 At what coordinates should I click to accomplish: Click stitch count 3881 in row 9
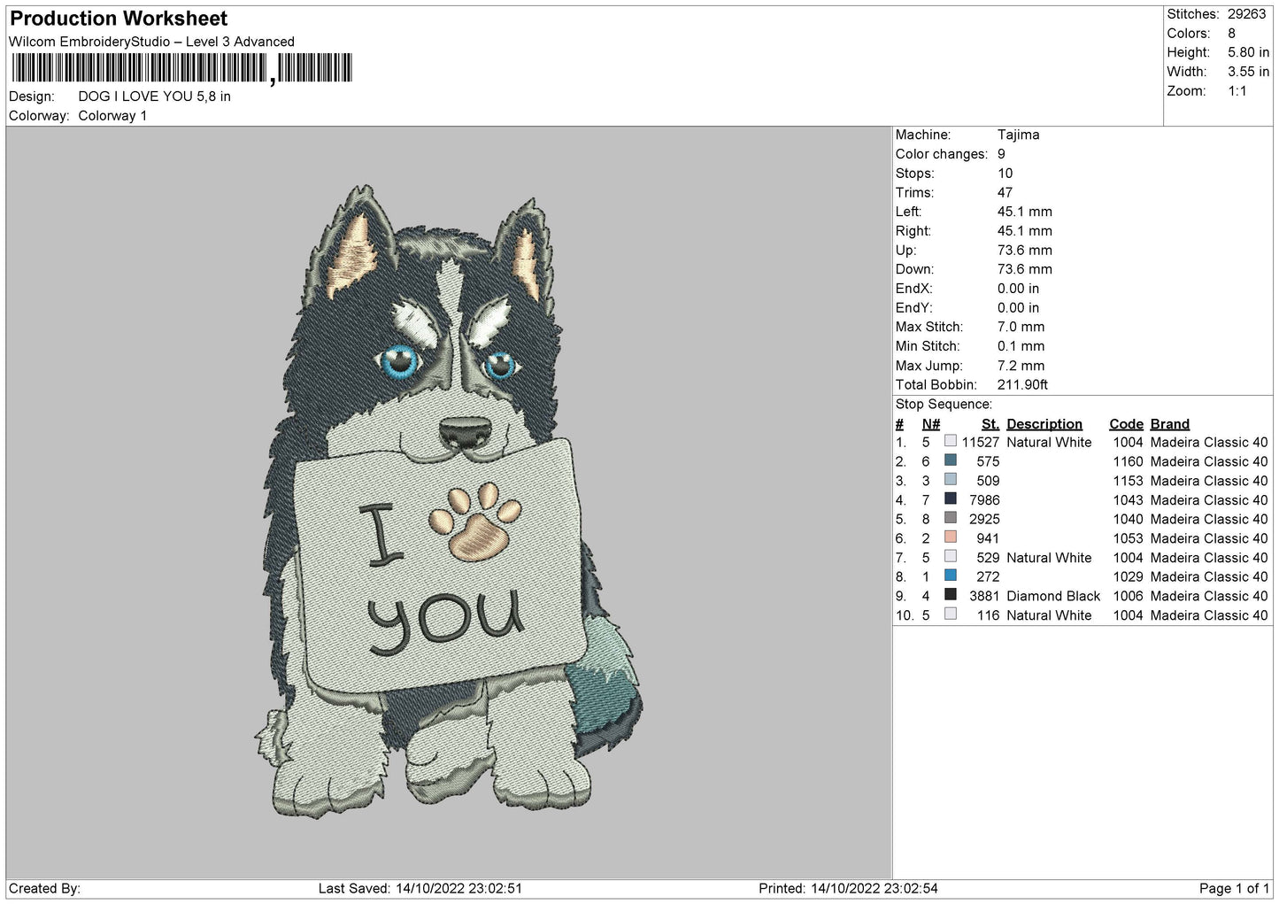click(984, 597)
